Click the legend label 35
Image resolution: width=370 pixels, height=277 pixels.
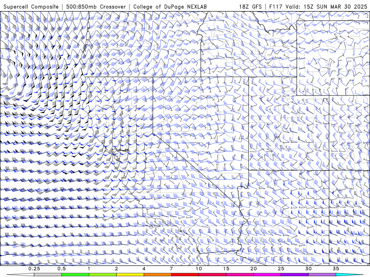336,269
